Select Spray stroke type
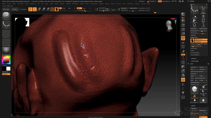The height and width of the screenshot is (118, 211). (203, 17)
